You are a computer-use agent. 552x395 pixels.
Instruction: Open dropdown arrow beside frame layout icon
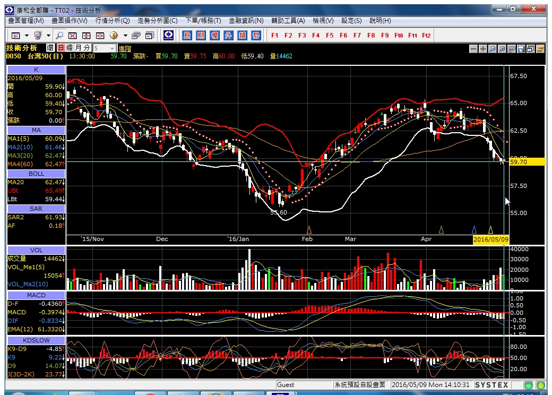(27, 35)
